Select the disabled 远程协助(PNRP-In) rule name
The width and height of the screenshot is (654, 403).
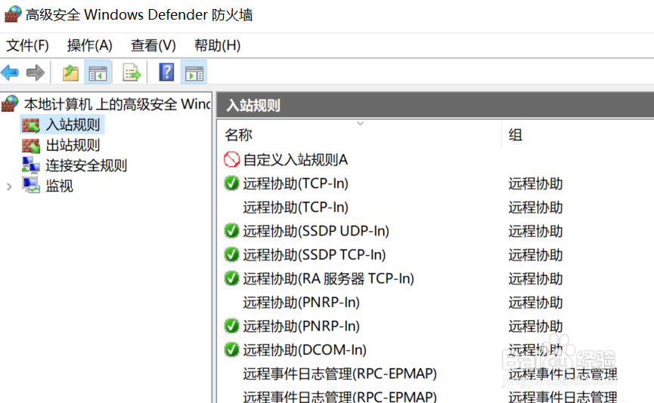(x=302, y=302)
